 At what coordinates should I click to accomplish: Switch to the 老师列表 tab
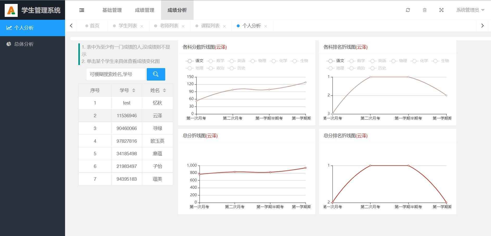(x=169, y=26)
